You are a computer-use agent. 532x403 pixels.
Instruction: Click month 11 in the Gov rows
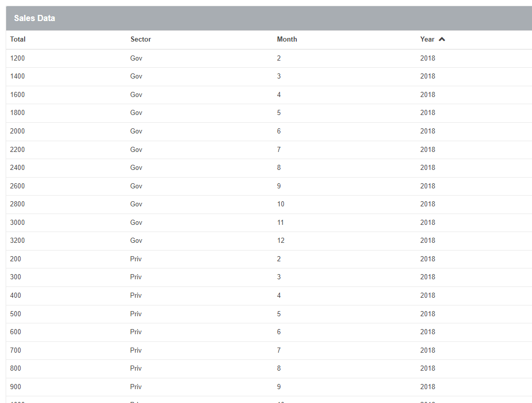click(x=280, y=223)
